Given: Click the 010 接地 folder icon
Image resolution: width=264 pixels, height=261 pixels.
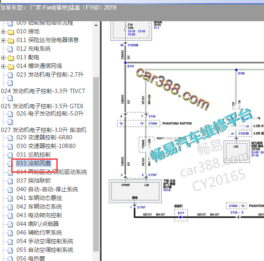Looking at the screenshot, I should (x=11, y=32).
